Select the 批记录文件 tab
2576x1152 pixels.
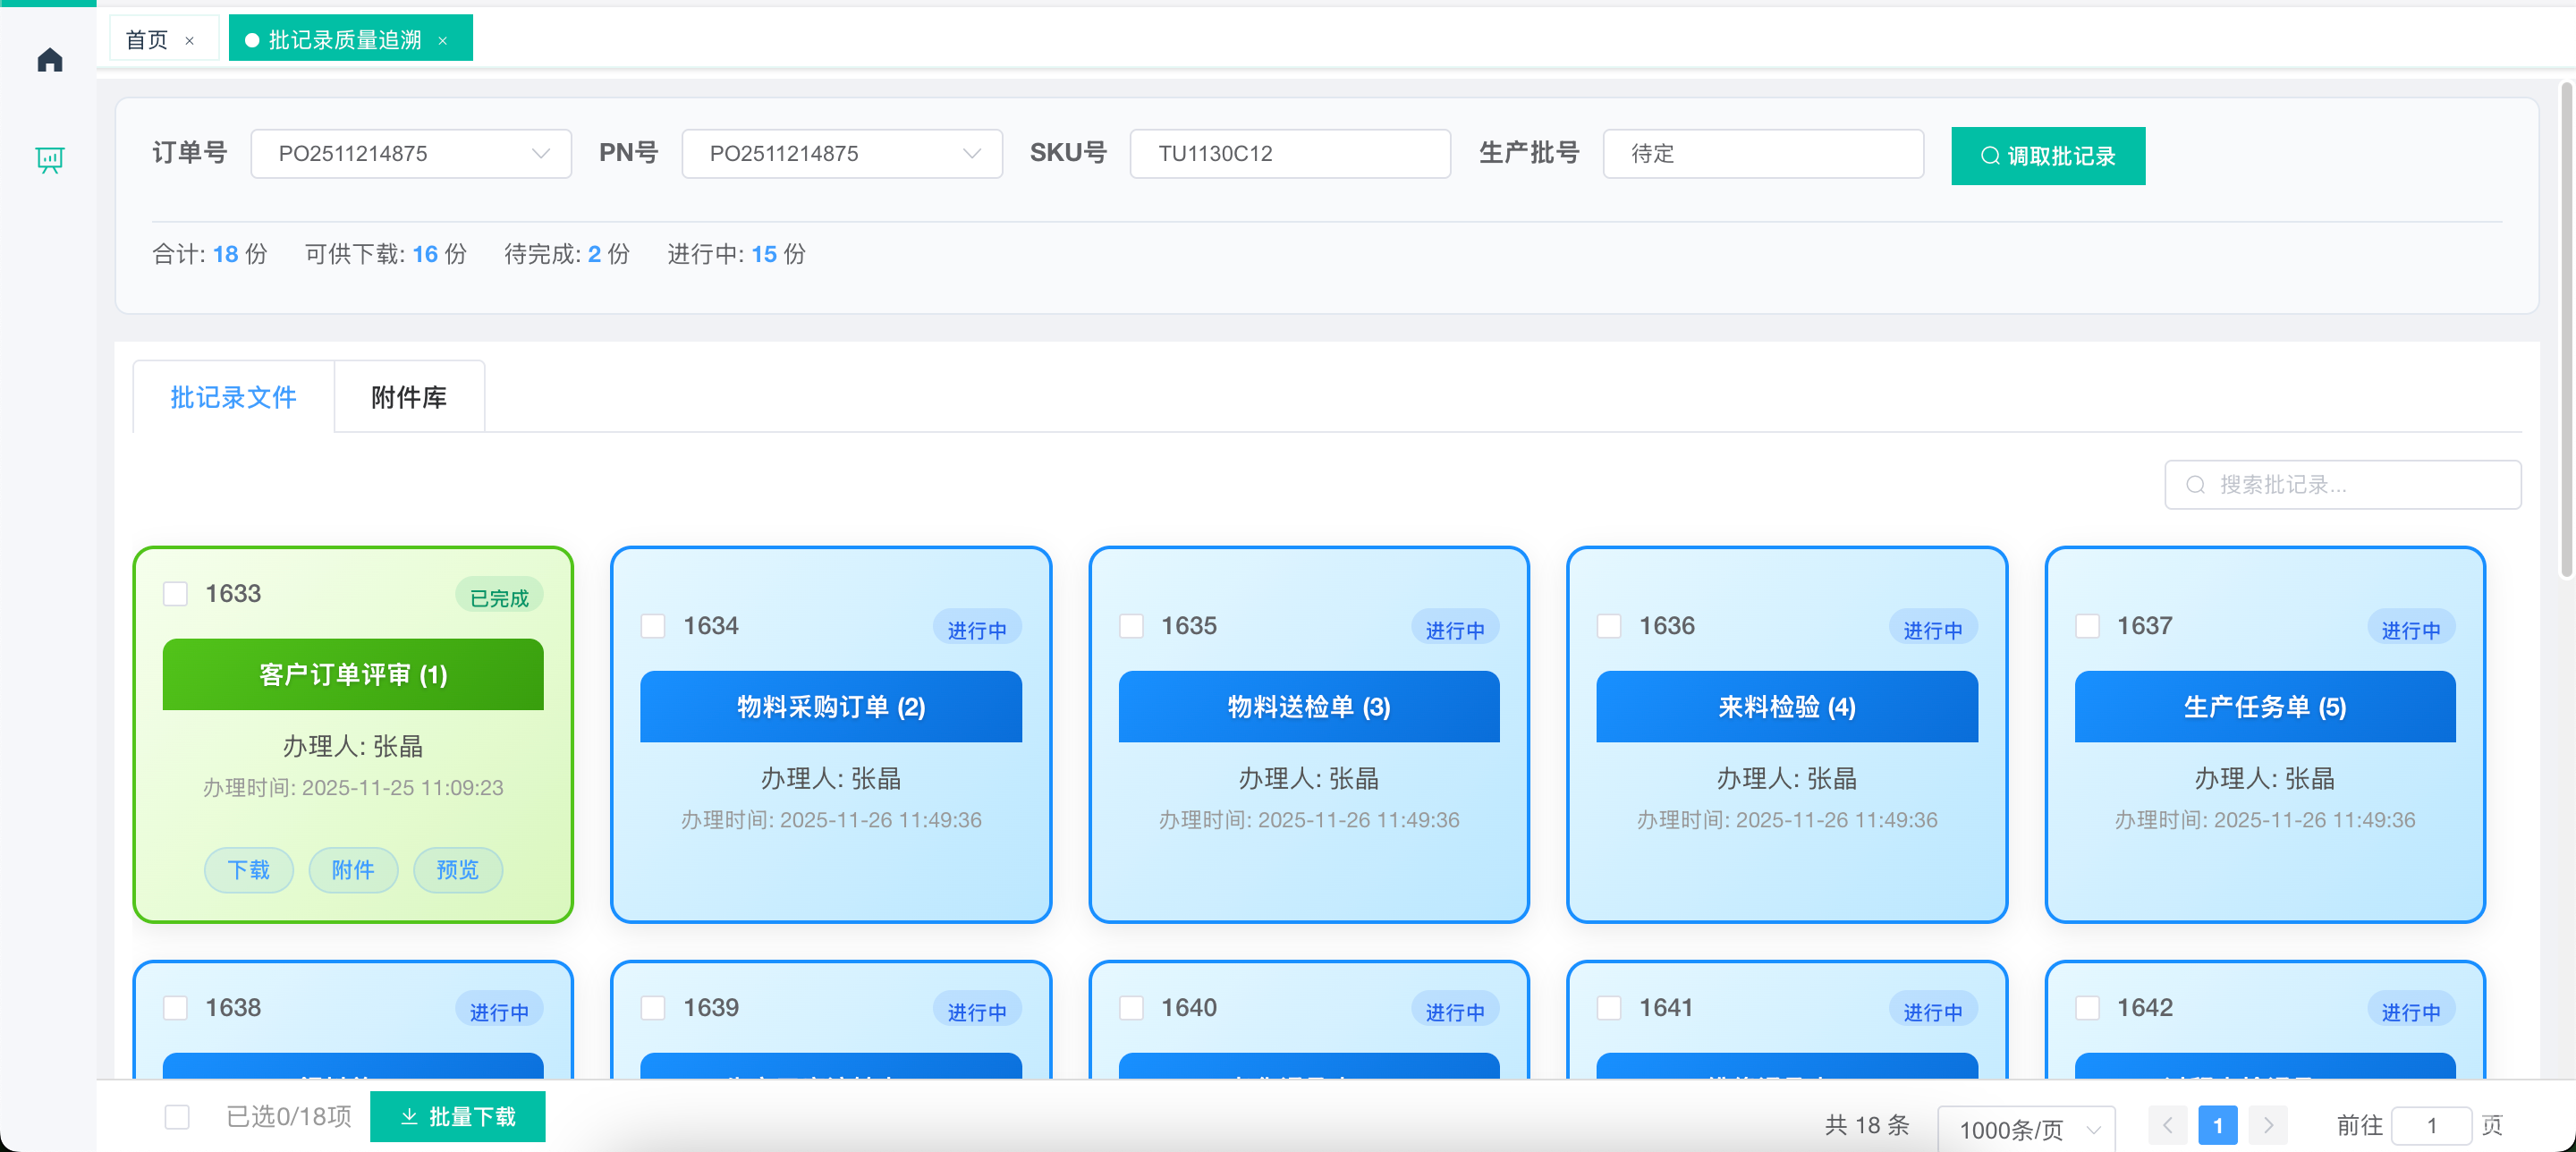click(x=233, y=398)
